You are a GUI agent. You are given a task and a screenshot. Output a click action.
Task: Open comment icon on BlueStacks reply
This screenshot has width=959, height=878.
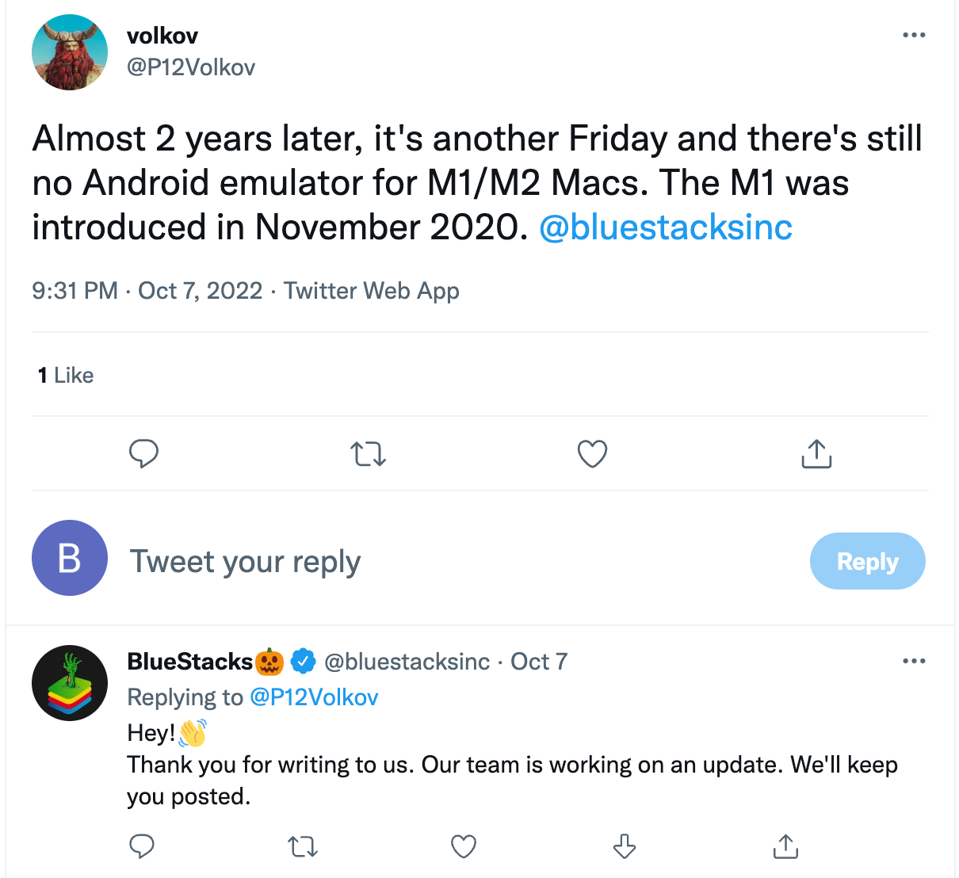(142, 846)
